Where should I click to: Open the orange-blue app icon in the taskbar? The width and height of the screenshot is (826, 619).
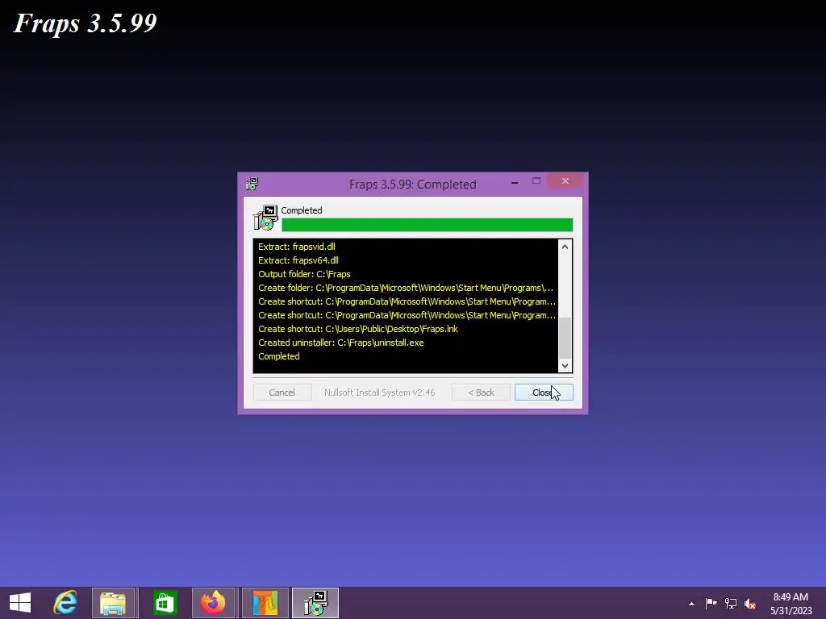[x=265, y=603]
